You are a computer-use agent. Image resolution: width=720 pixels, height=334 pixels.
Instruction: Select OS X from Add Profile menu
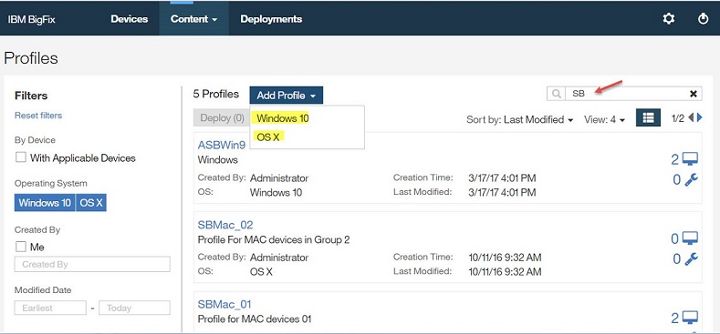pos(268,137)
